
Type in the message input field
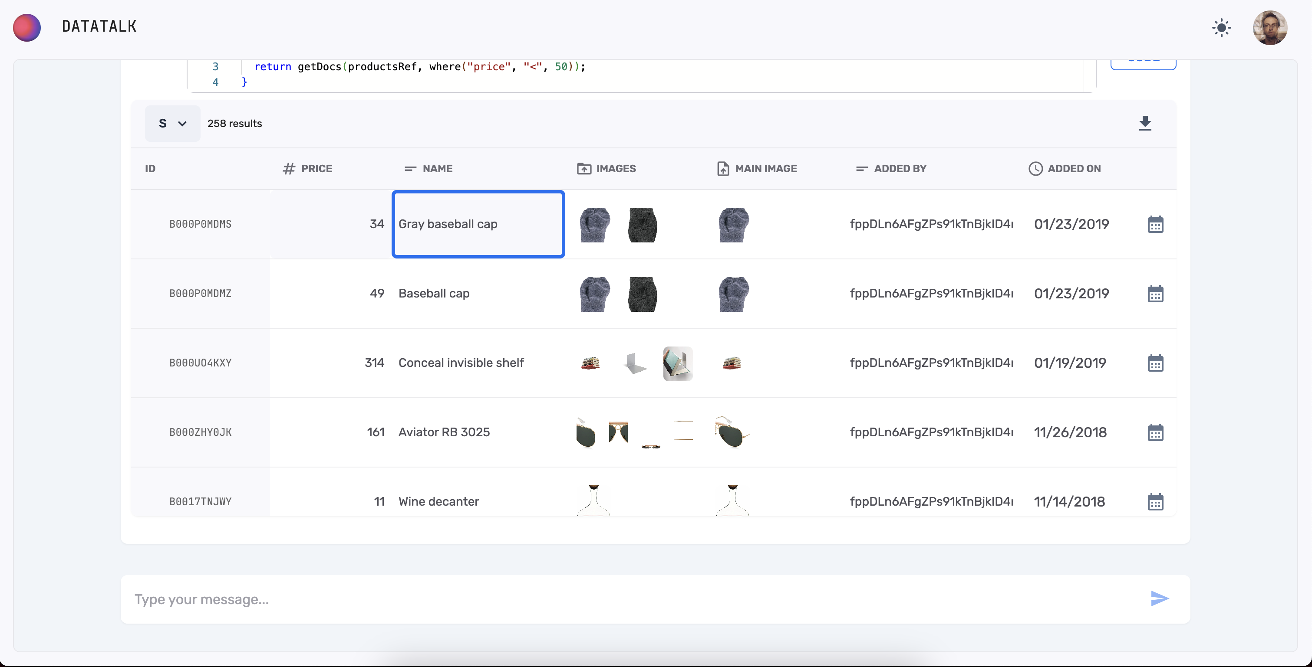click(632, 599)
